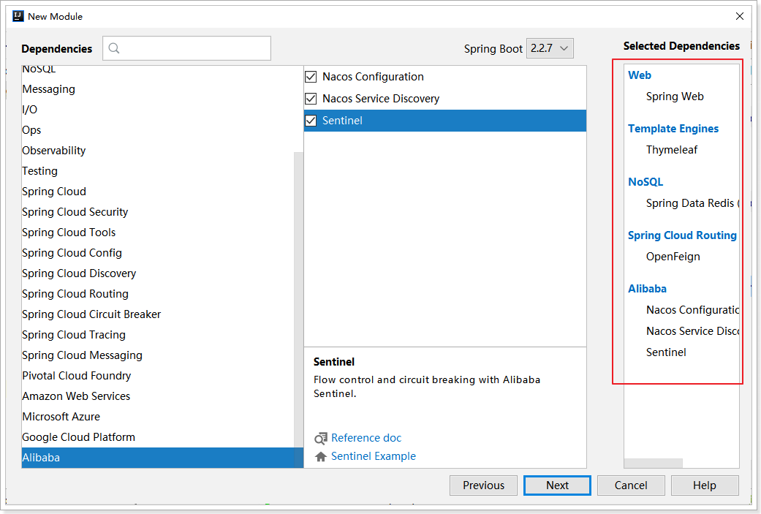Screen dimensions: 761x514
Task: Uncheck Nacos Configuration checkbox
Action: [311, 77]
